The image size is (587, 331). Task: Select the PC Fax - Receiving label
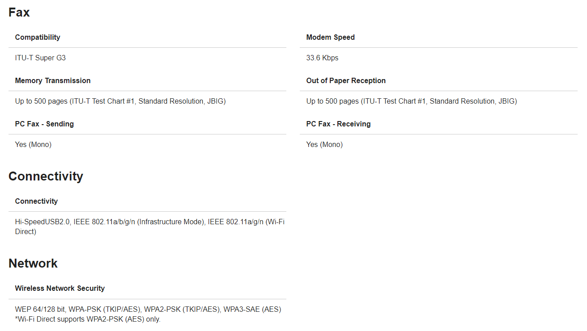click(338, 124)
